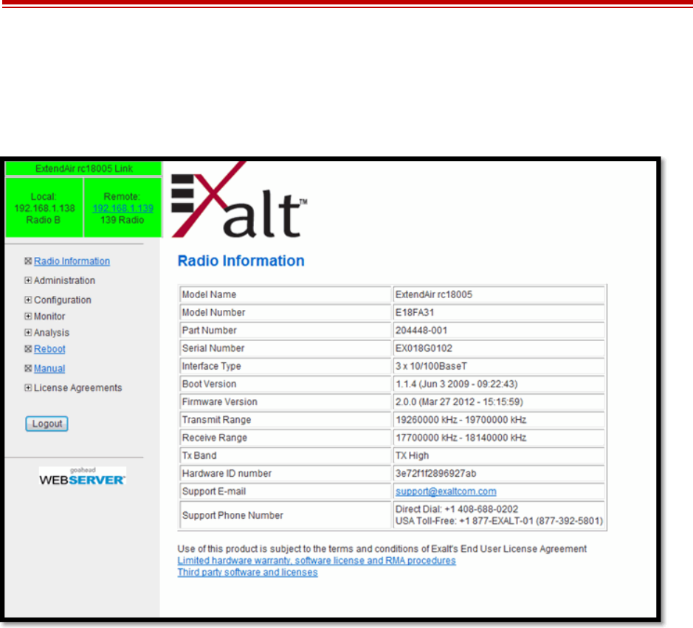Viewport: 693px width, 628px height.
Task: Open the Manual link
Action: tap(49, 368)
